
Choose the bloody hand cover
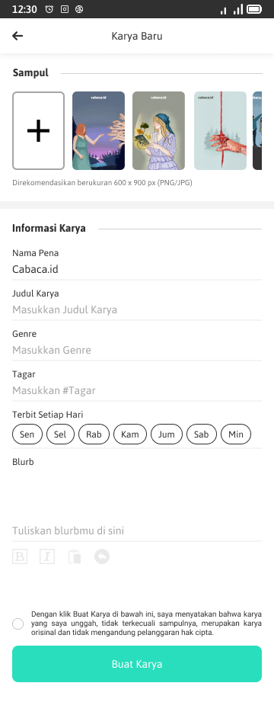point(220,131)
